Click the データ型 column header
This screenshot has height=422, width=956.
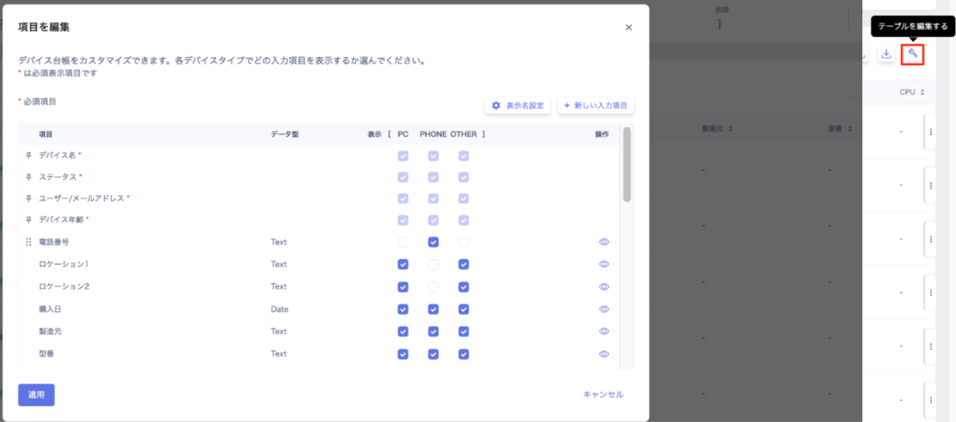[x=284, y=134]
